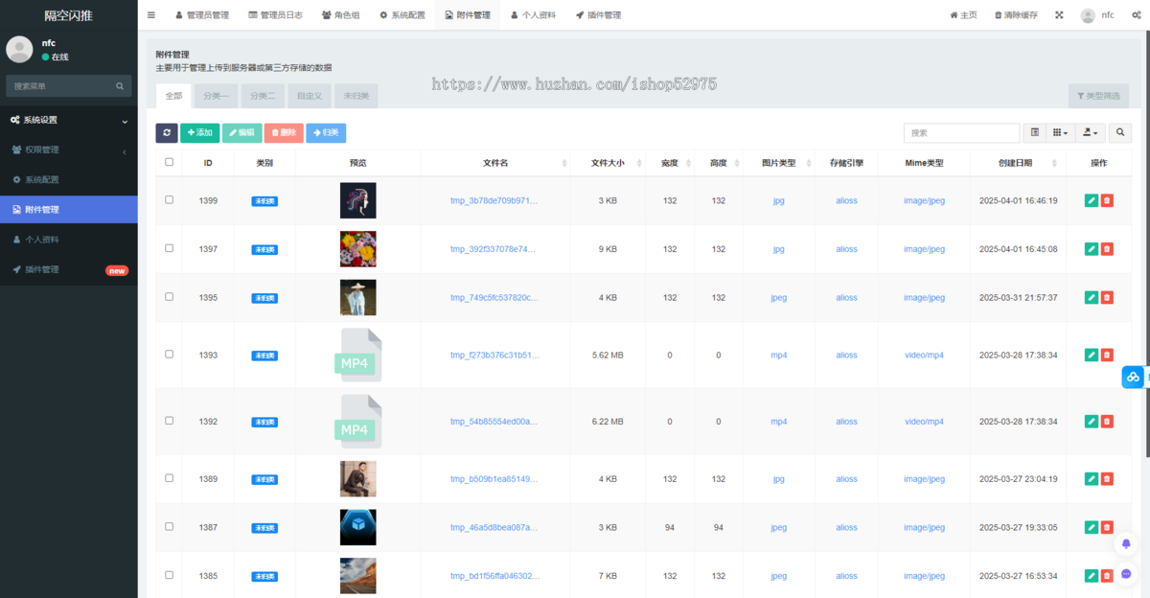
Task: Click the 归类 classify button
Action: [x=326, y=133]
